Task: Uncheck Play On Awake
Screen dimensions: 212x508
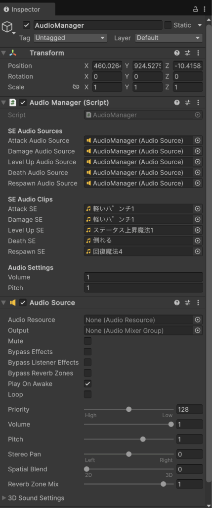Action: (x=87, y=384)
